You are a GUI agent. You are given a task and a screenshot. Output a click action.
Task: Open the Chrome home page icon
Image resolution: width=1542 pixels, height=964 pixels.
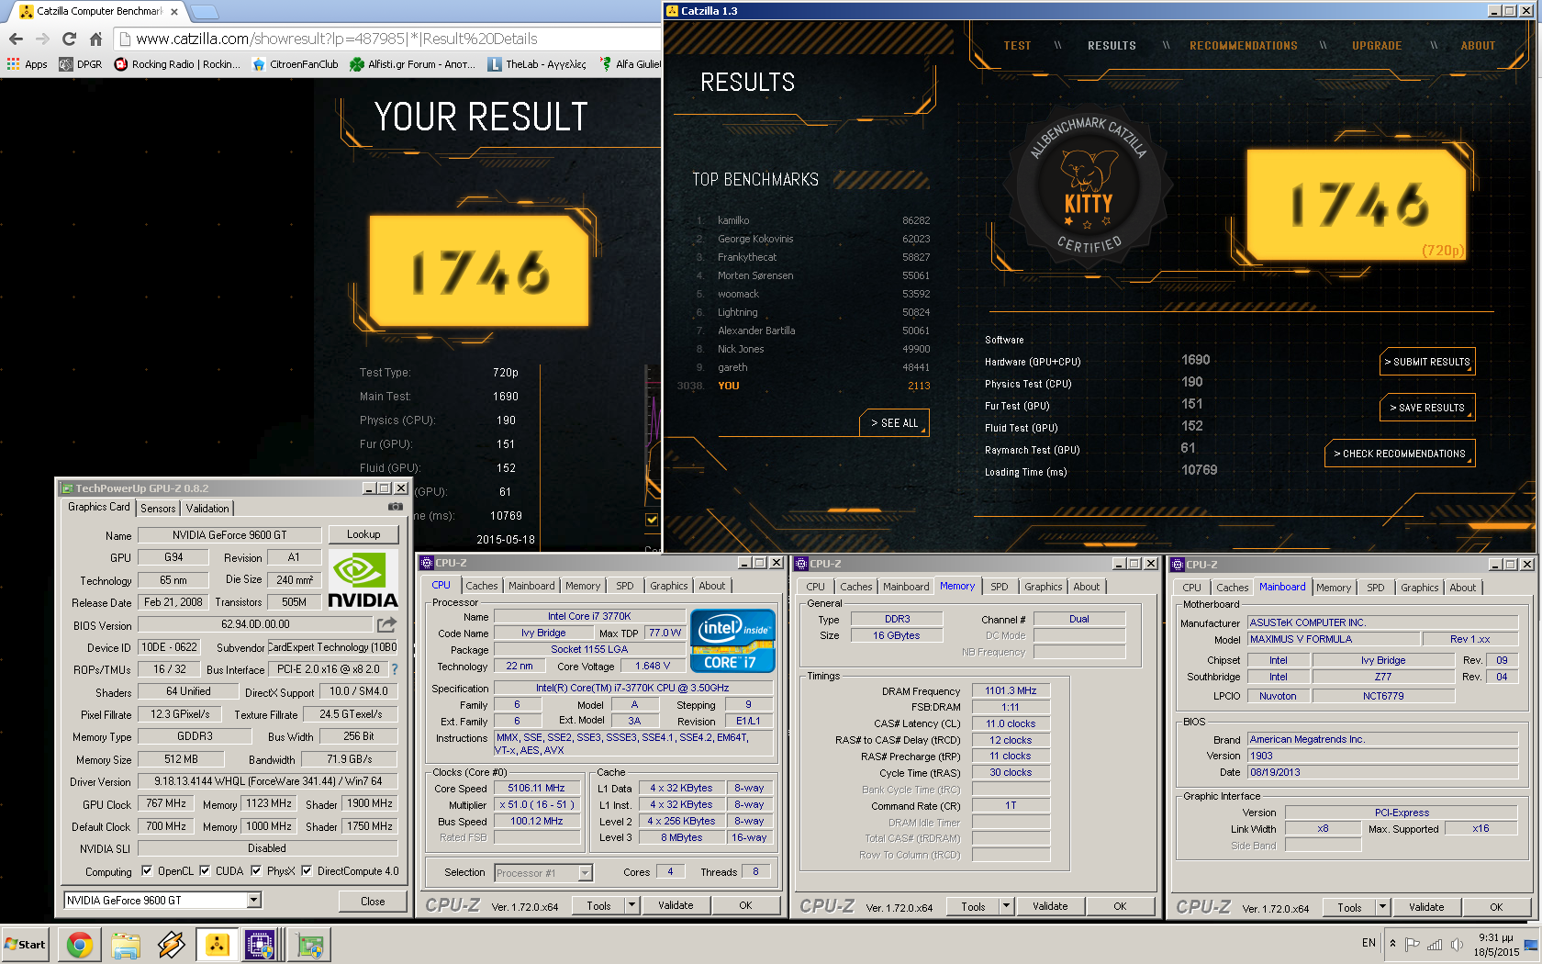point(95,39)
